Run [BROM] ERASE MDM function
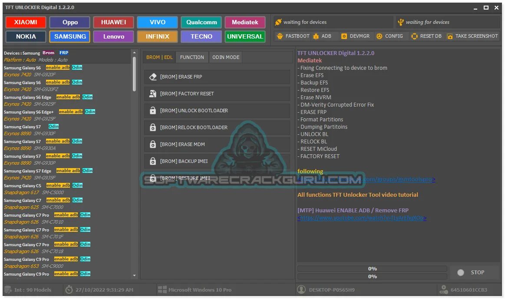This screenshot has height=299, width=505. coord(217,144)
